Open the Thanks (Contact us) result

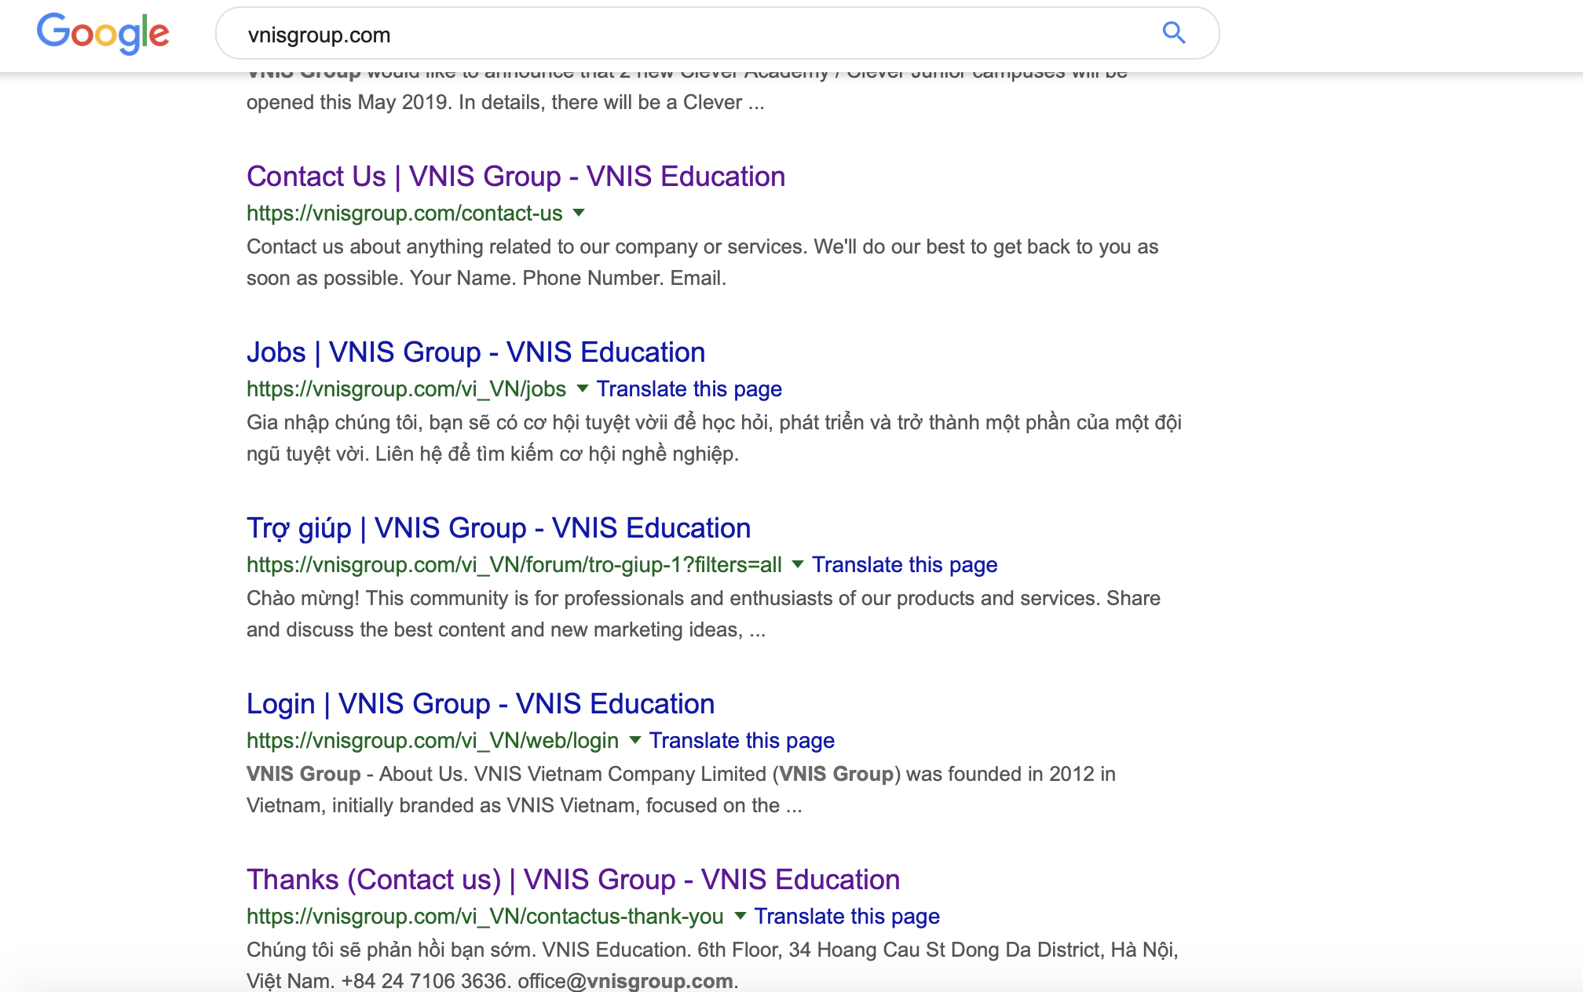[572, 880]
